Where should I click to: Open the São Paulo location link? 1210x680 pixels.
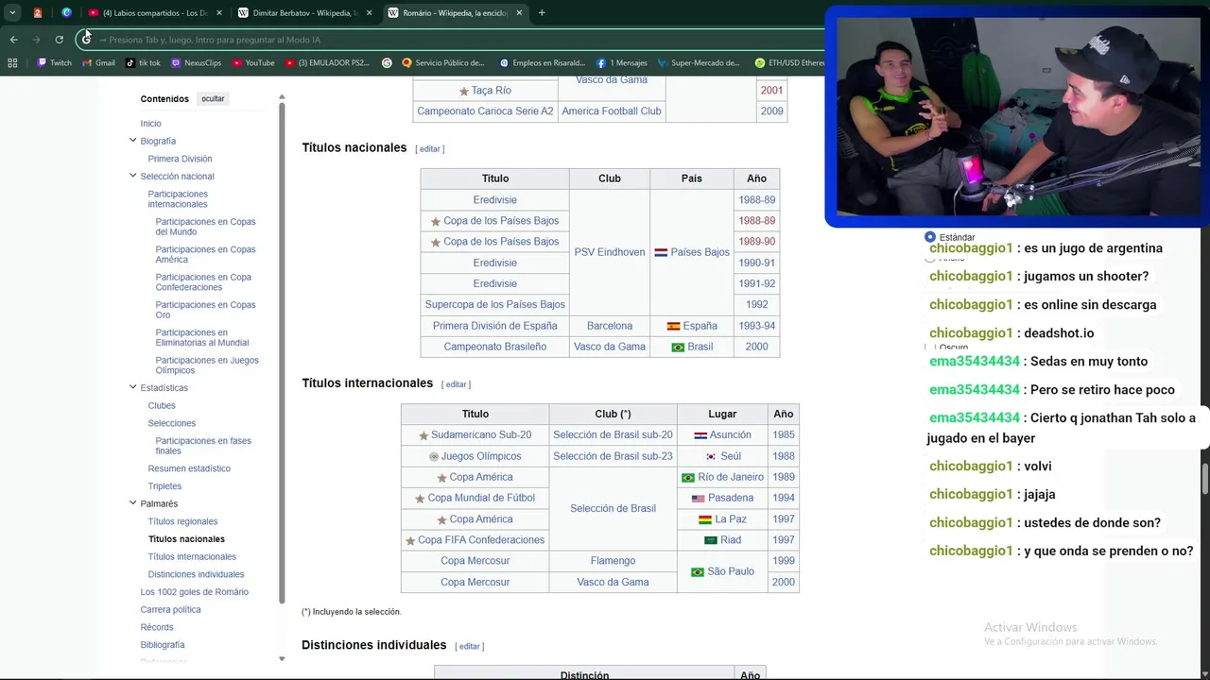tap(731, 571)
